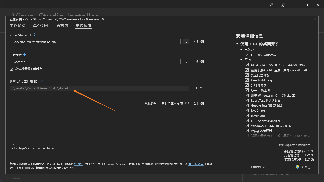The width and height of the screenshot is (324, 182).
Task: Click 系统缓存、工具和位置固定的 SDK label
Action: click(167, 103)
